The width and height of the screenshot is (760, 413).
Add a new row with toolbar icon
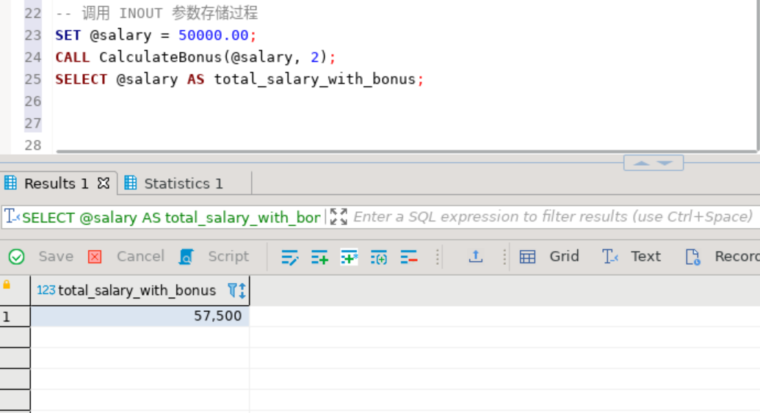(319, 257)
